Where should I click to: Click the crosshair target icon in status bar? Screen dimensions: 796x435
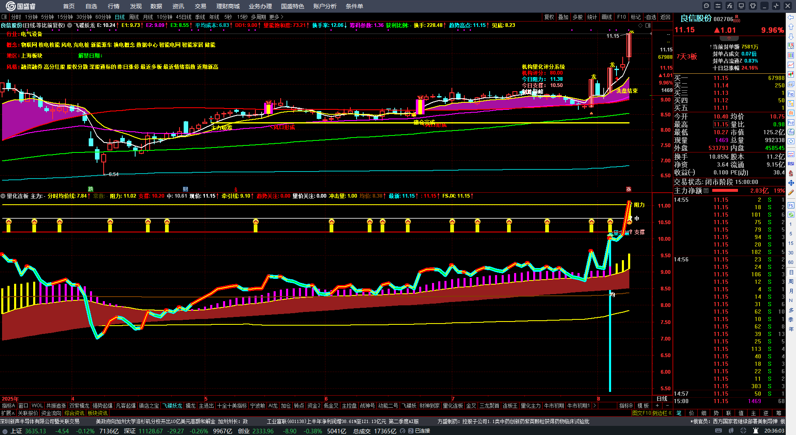tap(744, 431)
